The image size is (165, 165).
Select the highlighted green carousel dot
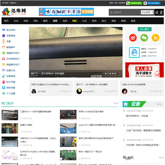point(108,74)
